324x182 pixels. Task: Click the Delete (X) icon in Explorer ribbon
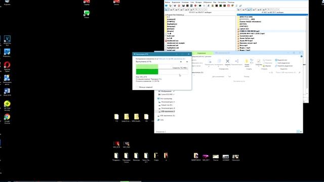227,62
